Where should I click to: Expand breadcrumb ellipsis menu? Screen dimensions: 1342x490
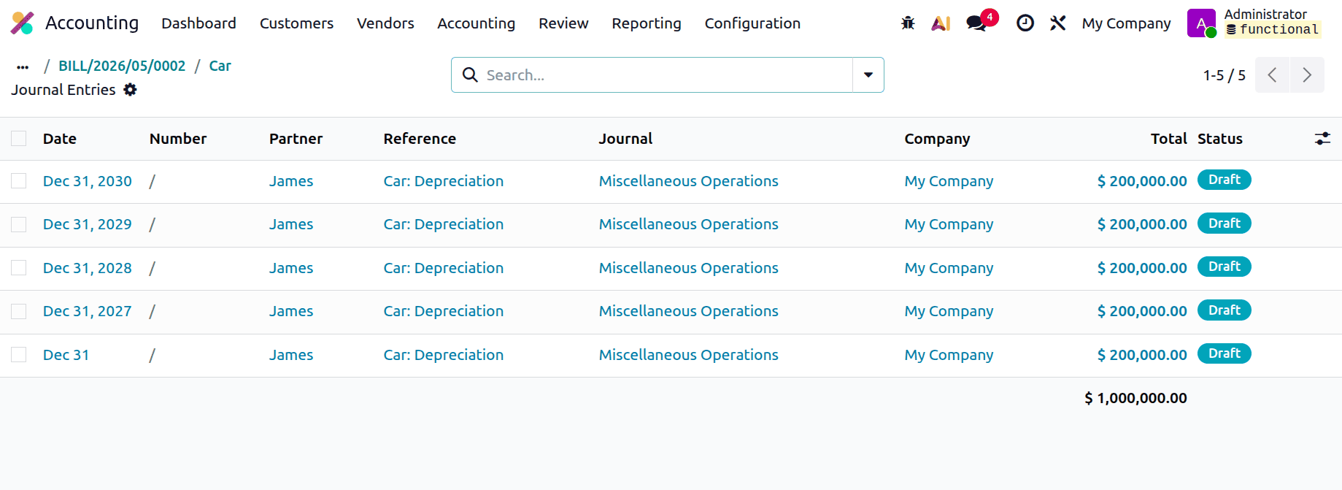(x=23, y=66)
